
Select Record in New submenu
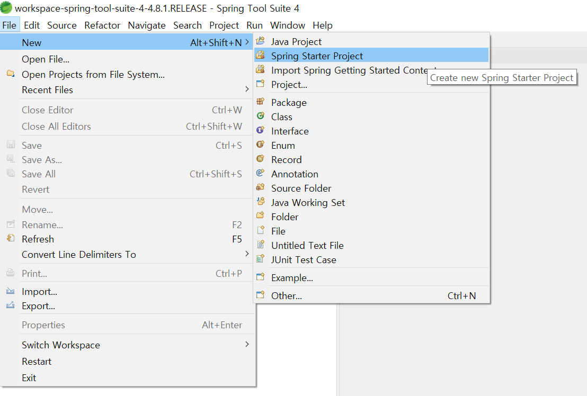coord(371,160)
